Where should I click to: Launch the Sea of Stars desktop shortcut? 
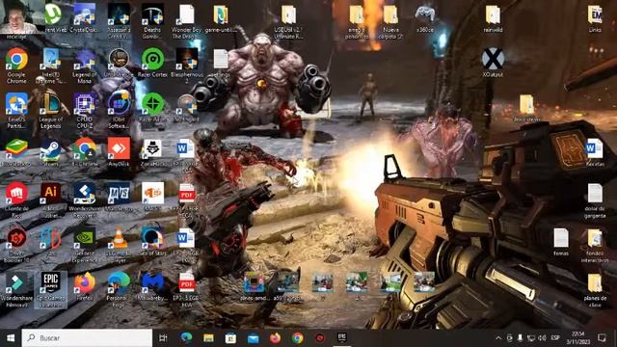coord(152,242)
